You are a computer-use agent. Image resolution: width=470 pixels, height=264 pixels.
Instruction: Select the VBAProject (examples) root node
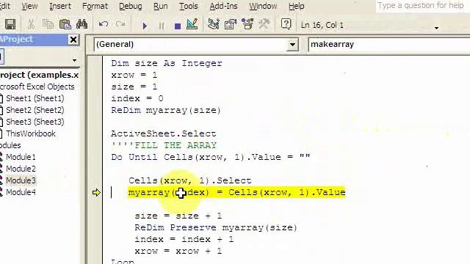[39, 75]
